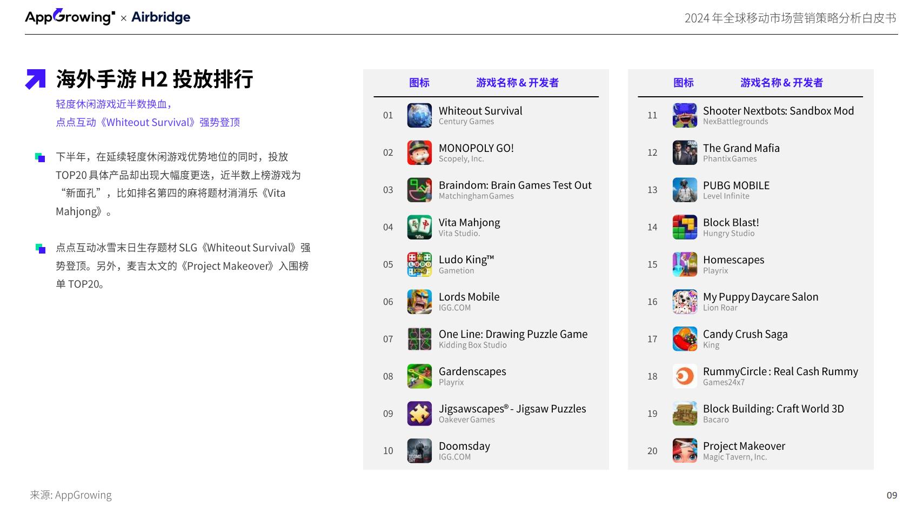Click developer name Magic Tavern, Inc.
The height and width of the screenshot is (519, 923).
735,457
